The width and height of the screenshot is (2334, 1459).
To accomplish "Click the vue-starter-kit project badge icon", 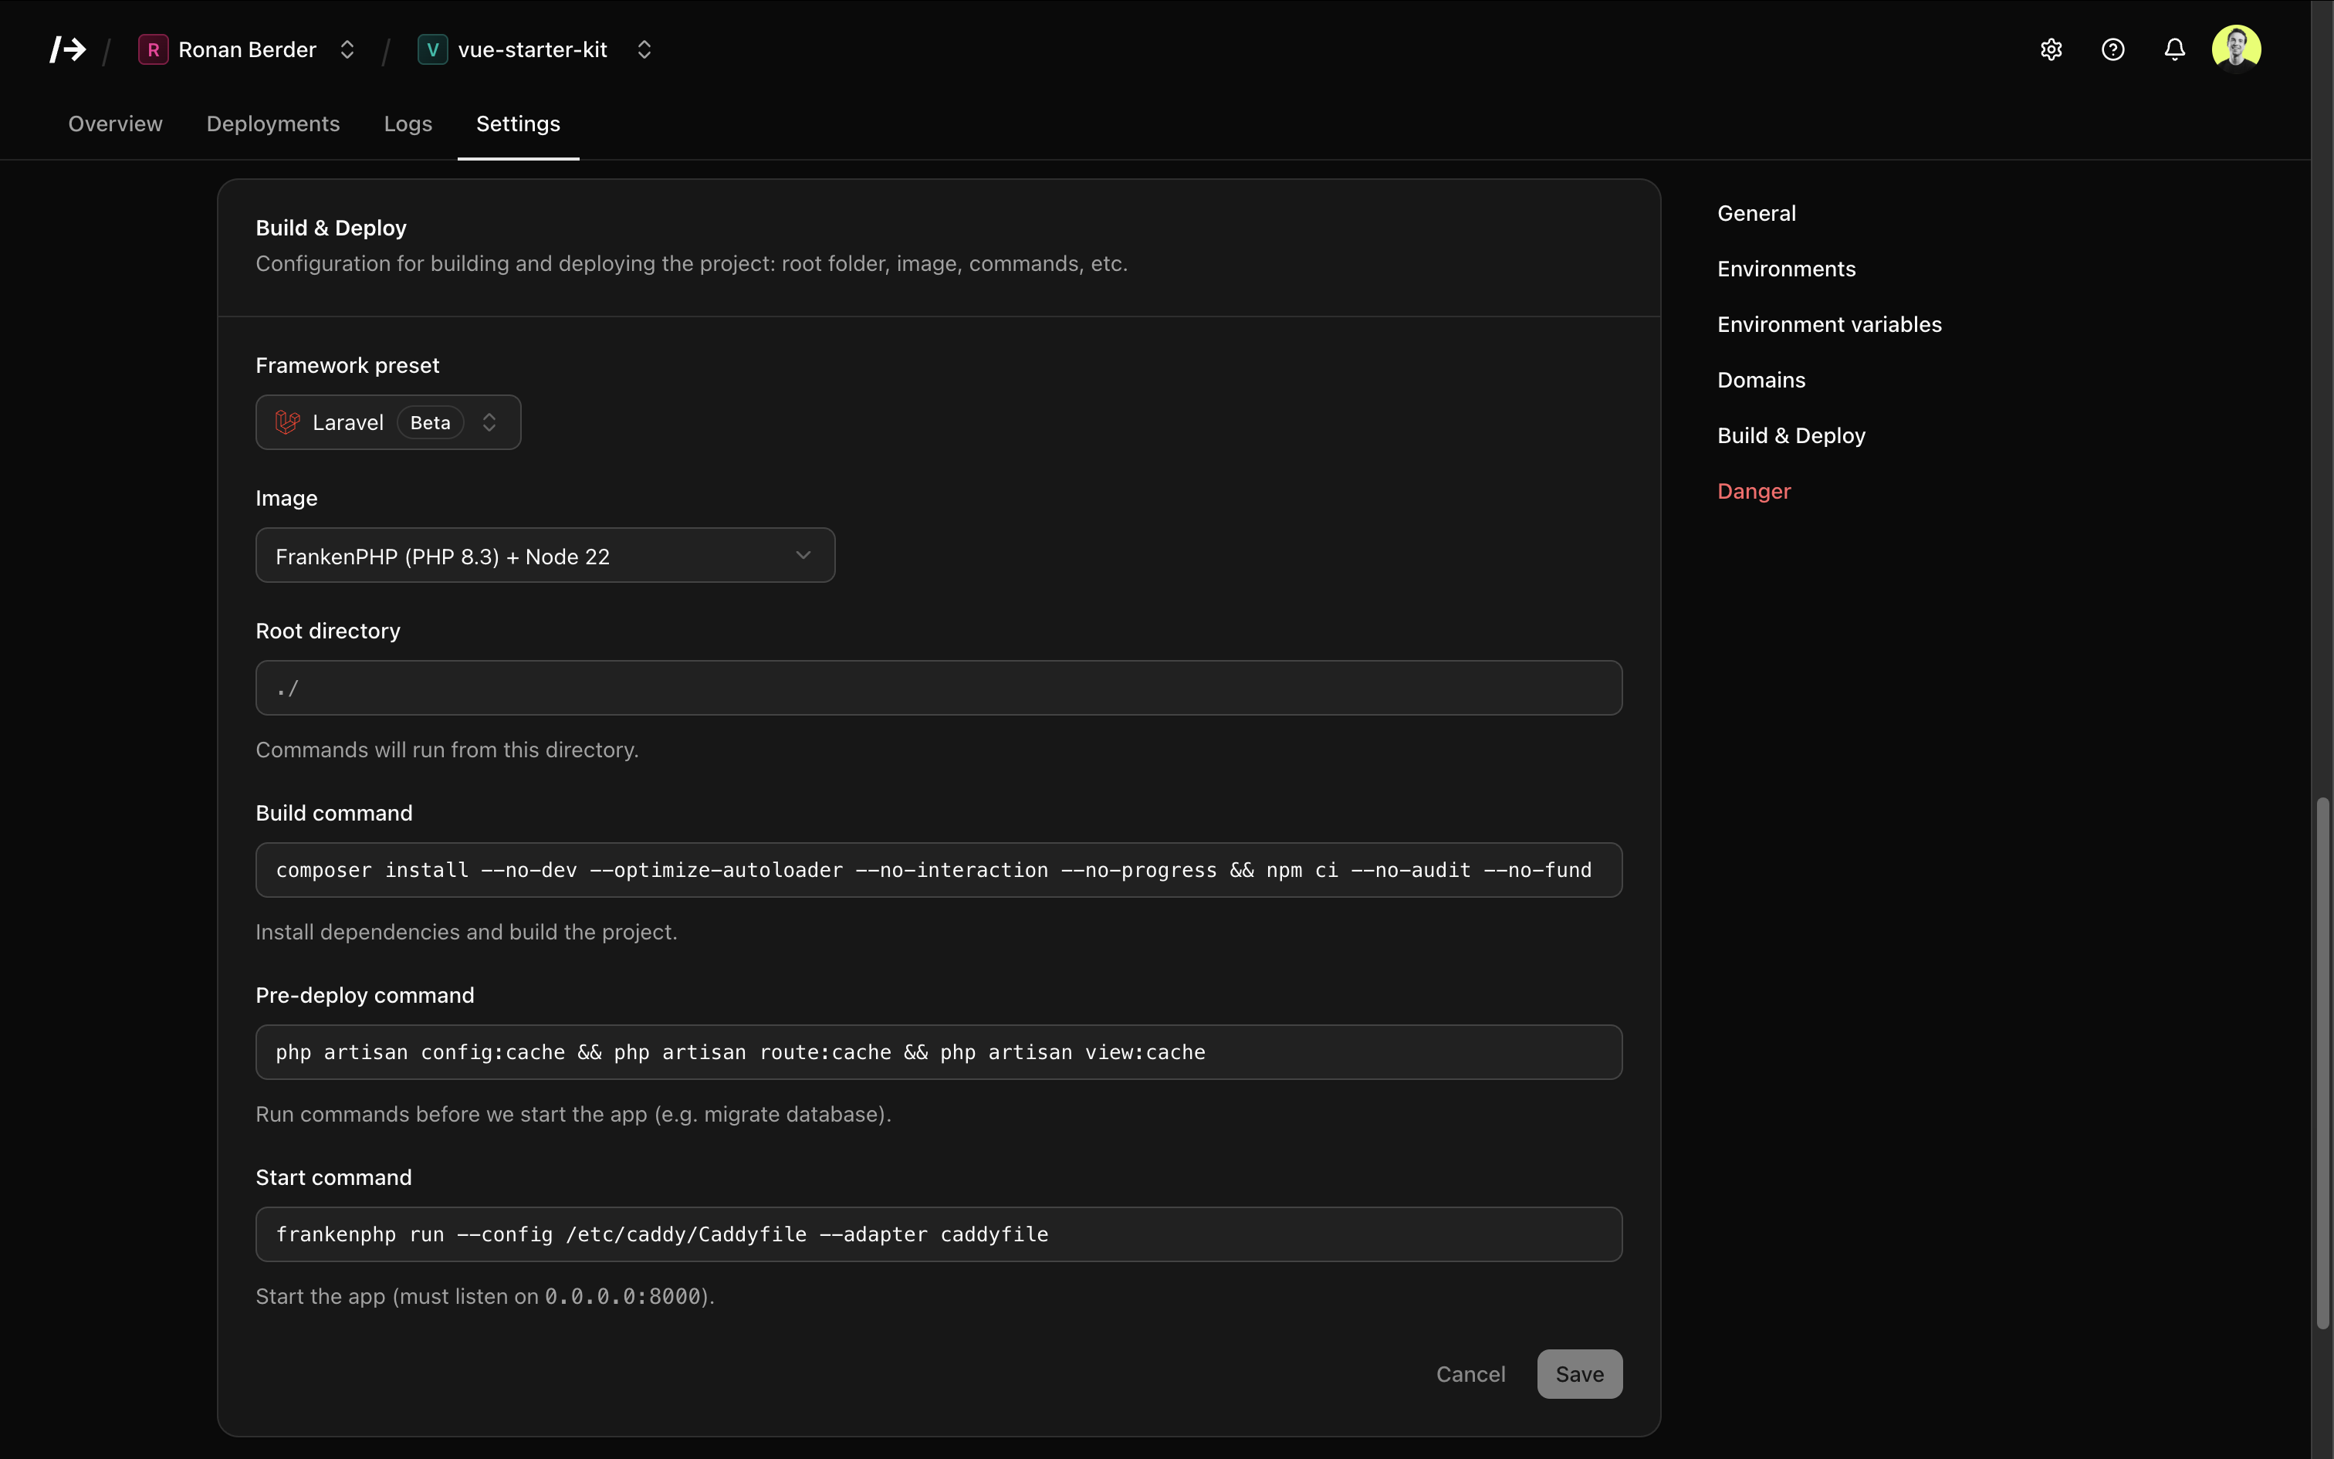I will [x=432, y=49].
